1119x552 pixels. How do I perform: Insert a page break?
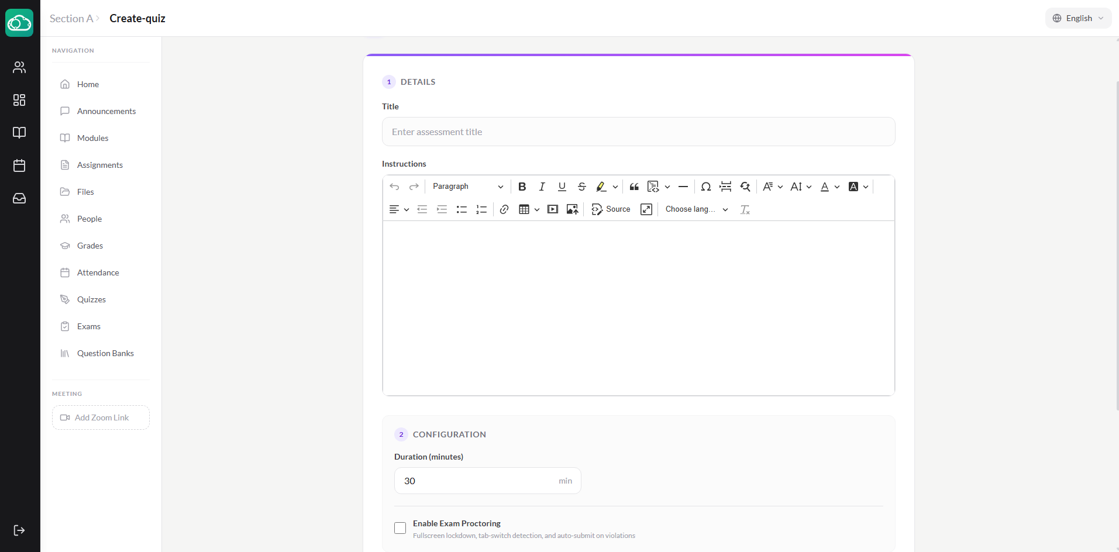[x=725, y=187]
